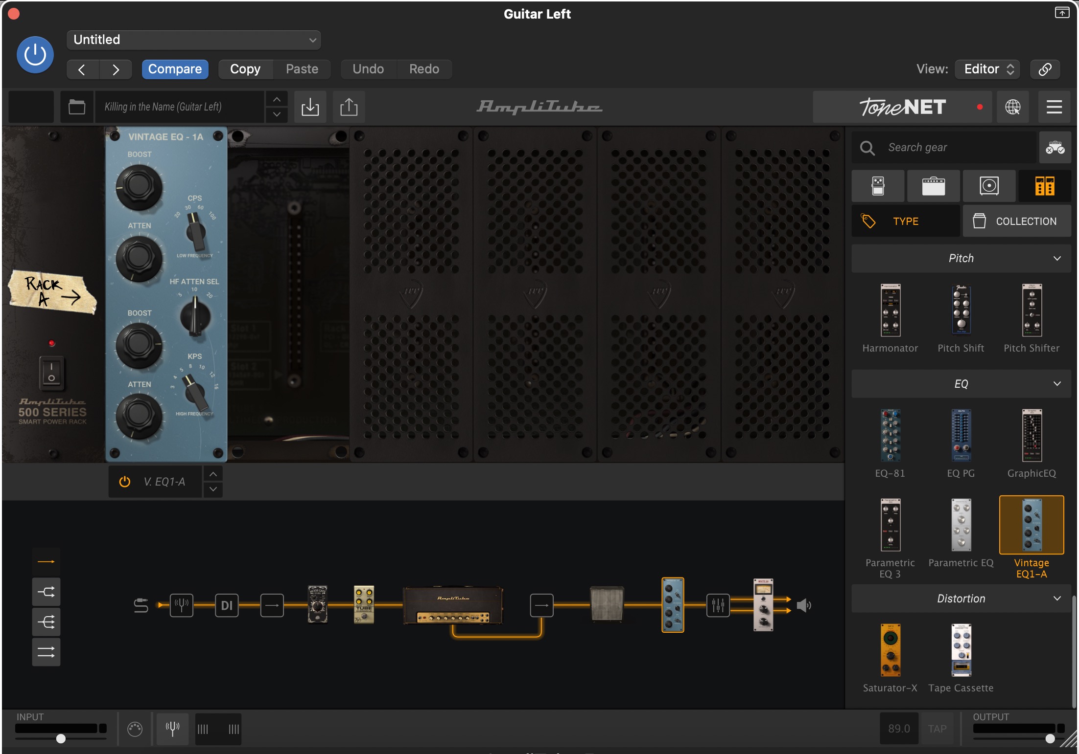This screenshot has width=1079, height=754.
Task: Open the Untitled preset dropdown
Action: point(193,40)
